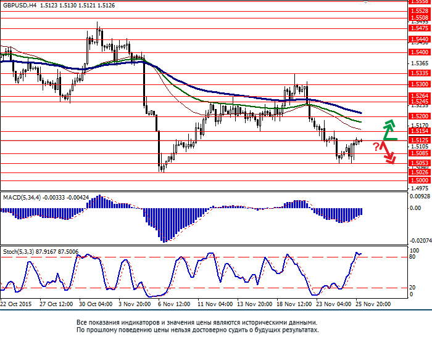Click the 27 Oct 12:00 date label
The height and width of the screenshot is (340, 432).
click(56, 304)
